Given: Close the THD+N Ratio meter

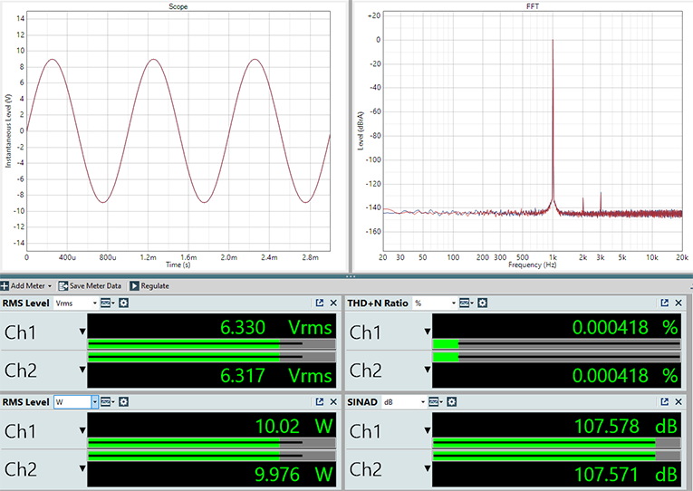Looking at the screenshot, I should (679, 303).
